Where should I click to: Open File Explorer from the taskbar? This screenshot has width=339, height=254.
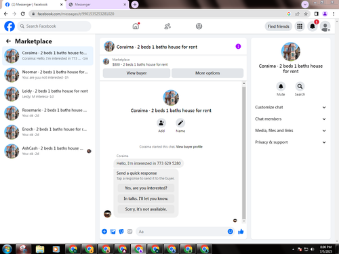click(40, 249)
